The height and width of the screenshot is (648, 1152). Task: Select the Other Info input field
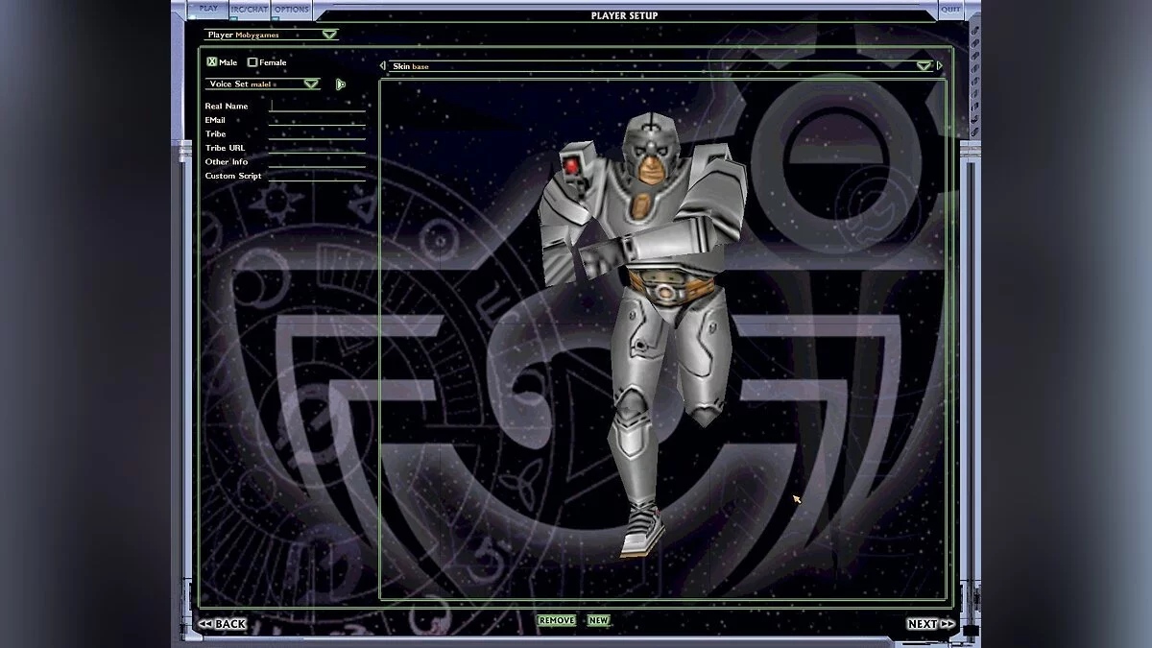pyautogui.click(x=318, y=161)
